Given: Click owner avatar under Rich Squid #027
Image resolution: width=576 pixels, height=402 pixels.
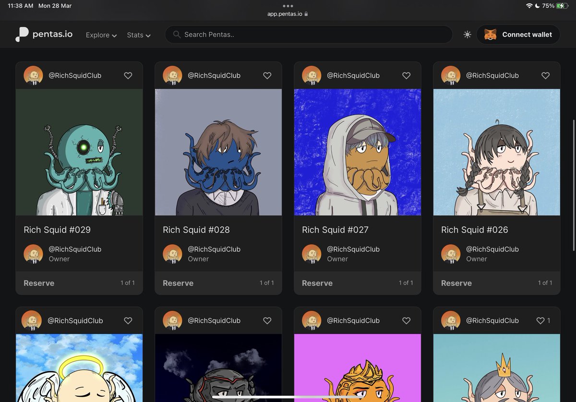Looking at the screenshot, I should [312, 254].
